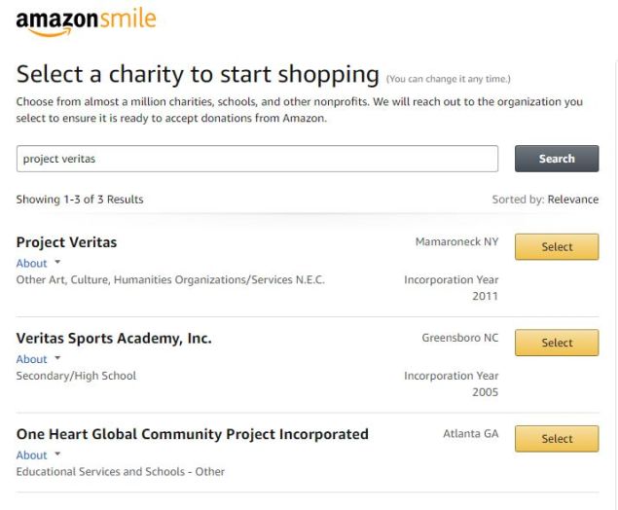Click the Project Veritas result title
This screenshot has height=510, width=618.
pos(66,242)
